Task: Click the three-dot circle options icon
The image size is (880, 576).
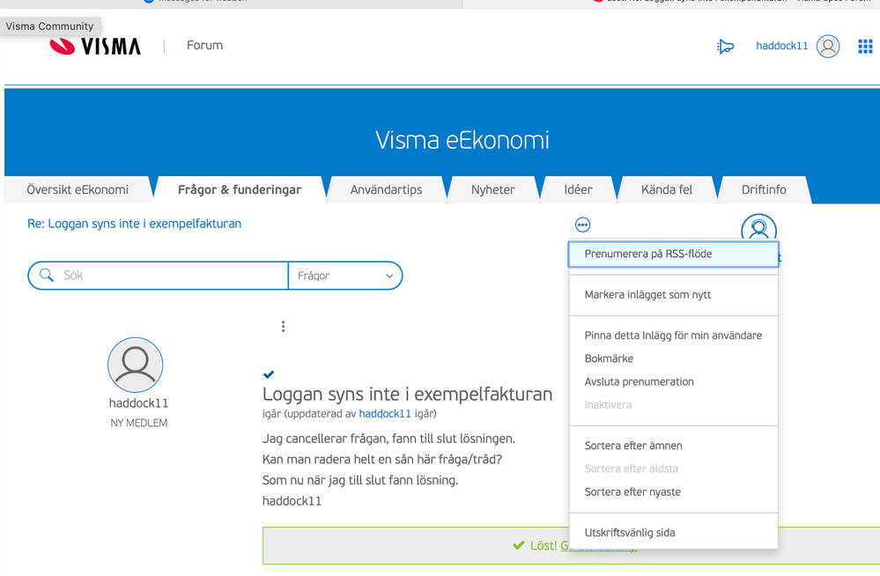Action: (x=582, y=225)
